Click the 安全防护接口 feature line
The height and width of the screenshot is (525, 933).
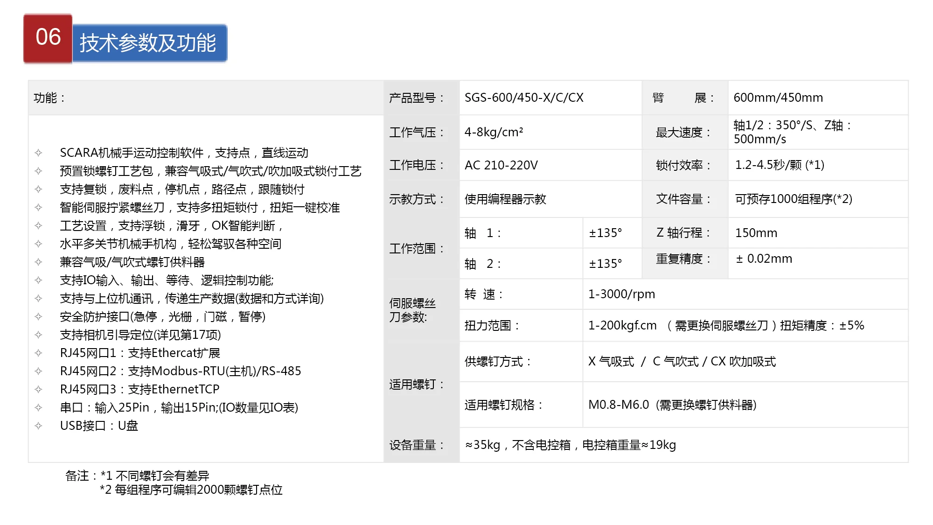162,317
